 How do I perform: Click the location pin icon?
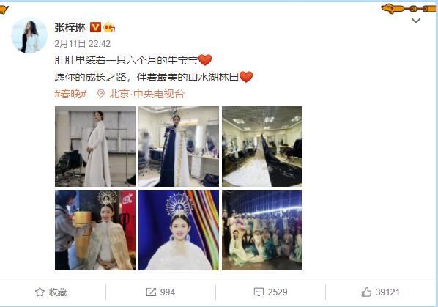(x=101, y=94)
